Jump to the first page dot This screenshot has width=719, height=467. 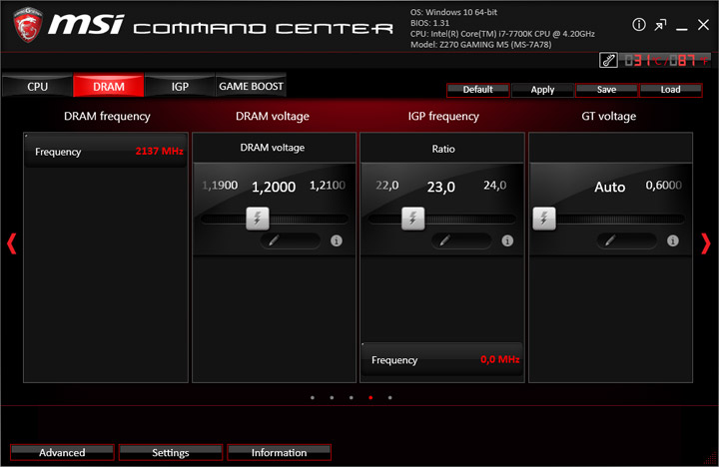[313, 398]
